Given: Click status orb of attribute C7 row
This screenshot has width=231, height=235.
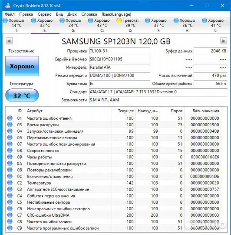Looking at the screenshot, I should coord(10,215).
